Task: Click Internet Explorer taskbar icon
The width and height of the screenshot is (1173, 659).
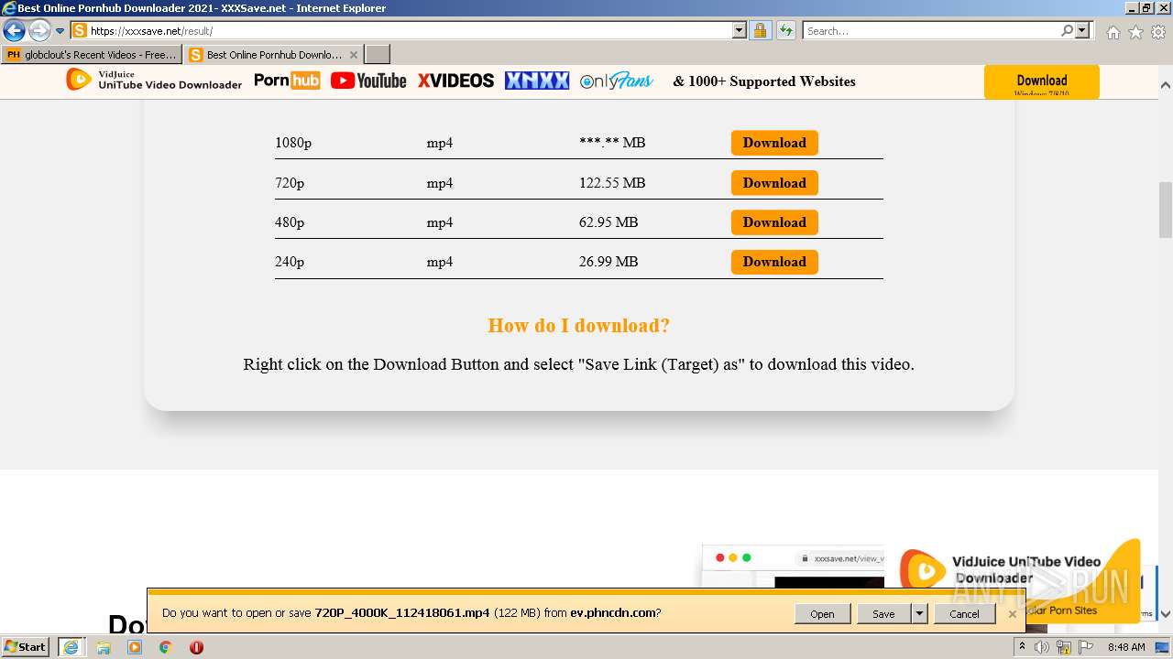Action: 71,647
